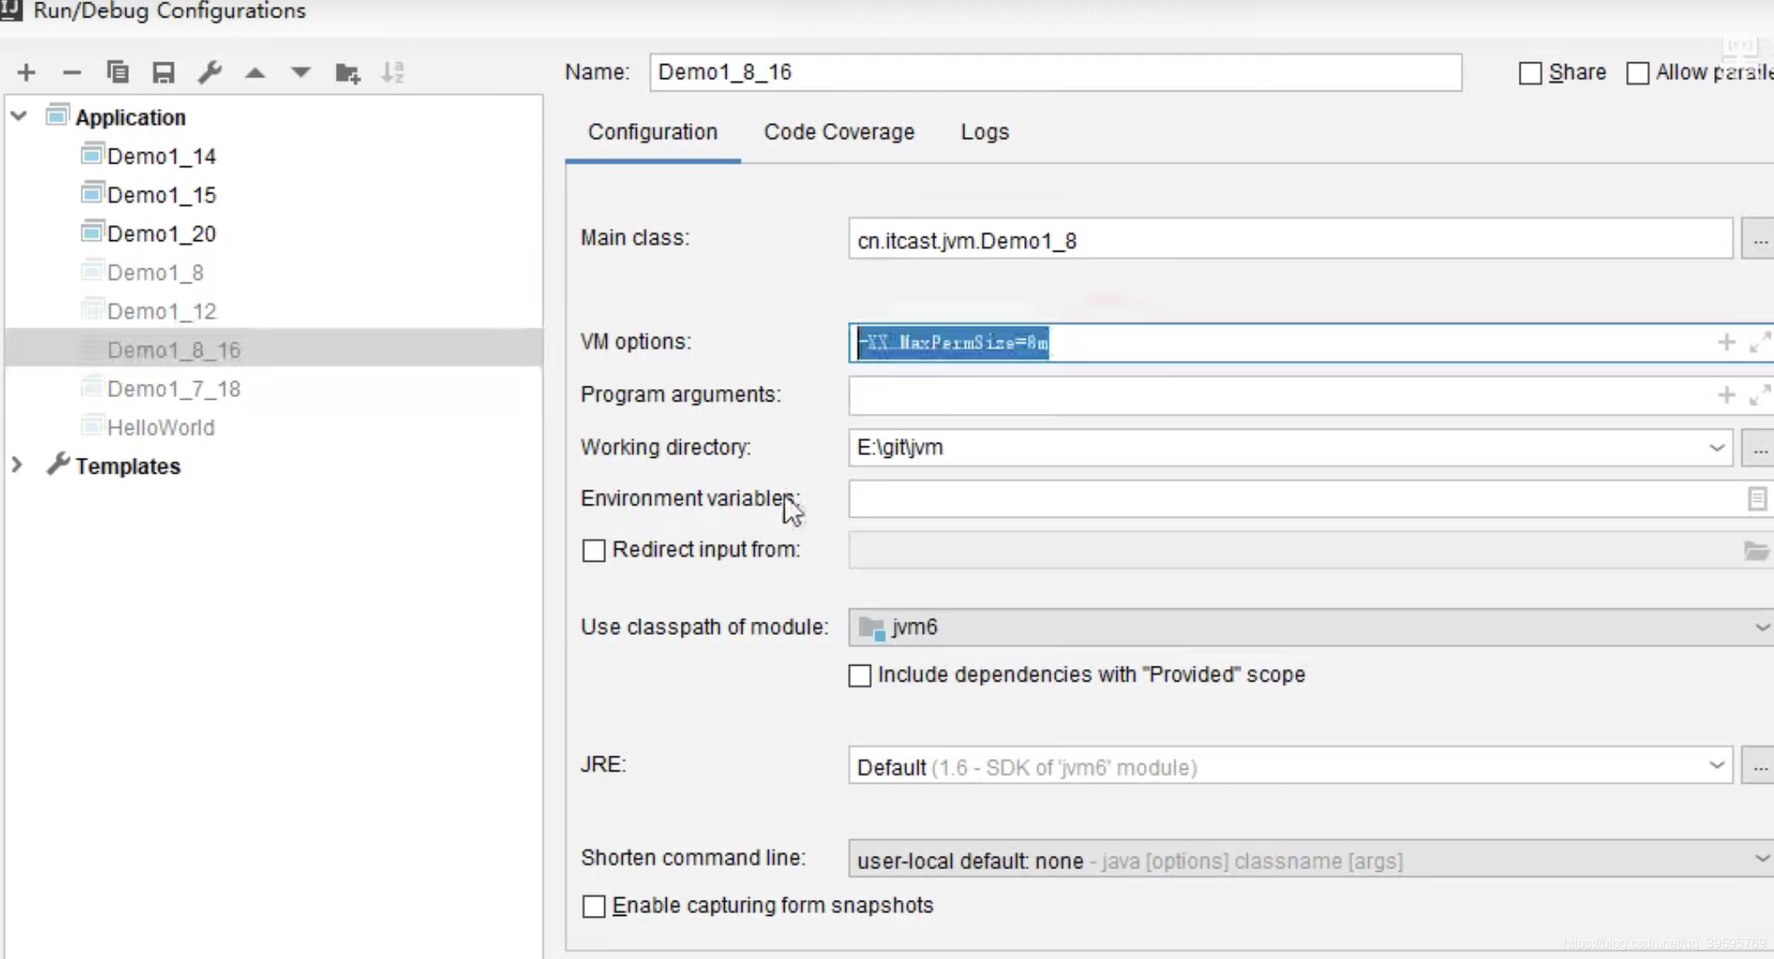1774x959 pixels.
Task: Click the edit configuration settings icon
Action: pos(210,72)
